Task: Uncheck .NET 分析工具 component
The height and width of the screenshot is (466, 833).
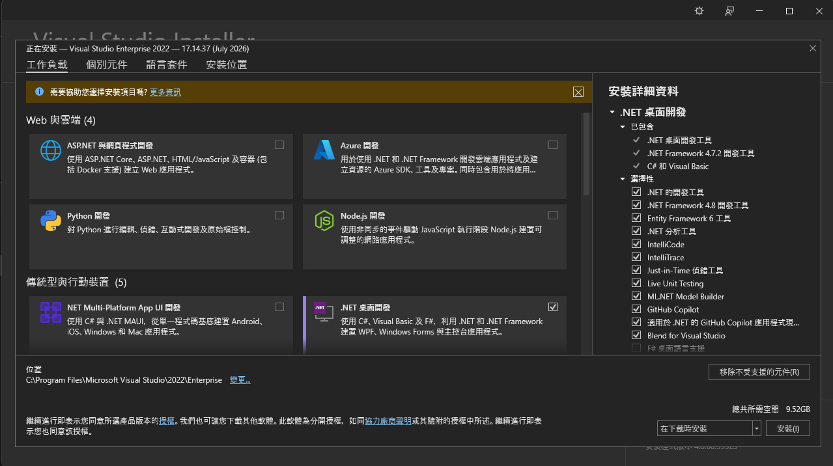Action: 636,231
